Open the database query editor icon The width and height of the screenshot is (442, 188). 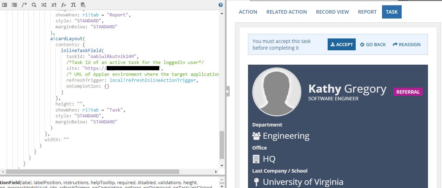pyautogui.click(x=83, y=5)
